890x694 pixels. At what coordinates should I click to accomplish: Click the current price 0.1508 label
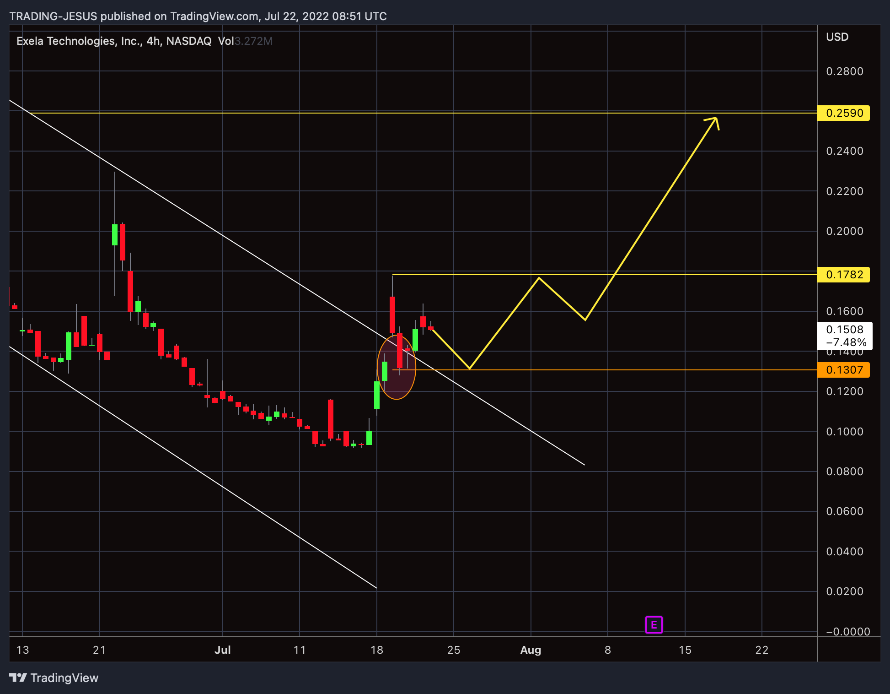(x=845, y=330)
